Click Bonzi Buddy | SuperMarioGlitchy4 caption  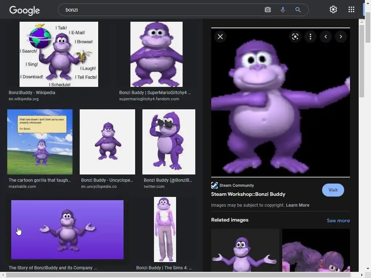click(155, 93)
